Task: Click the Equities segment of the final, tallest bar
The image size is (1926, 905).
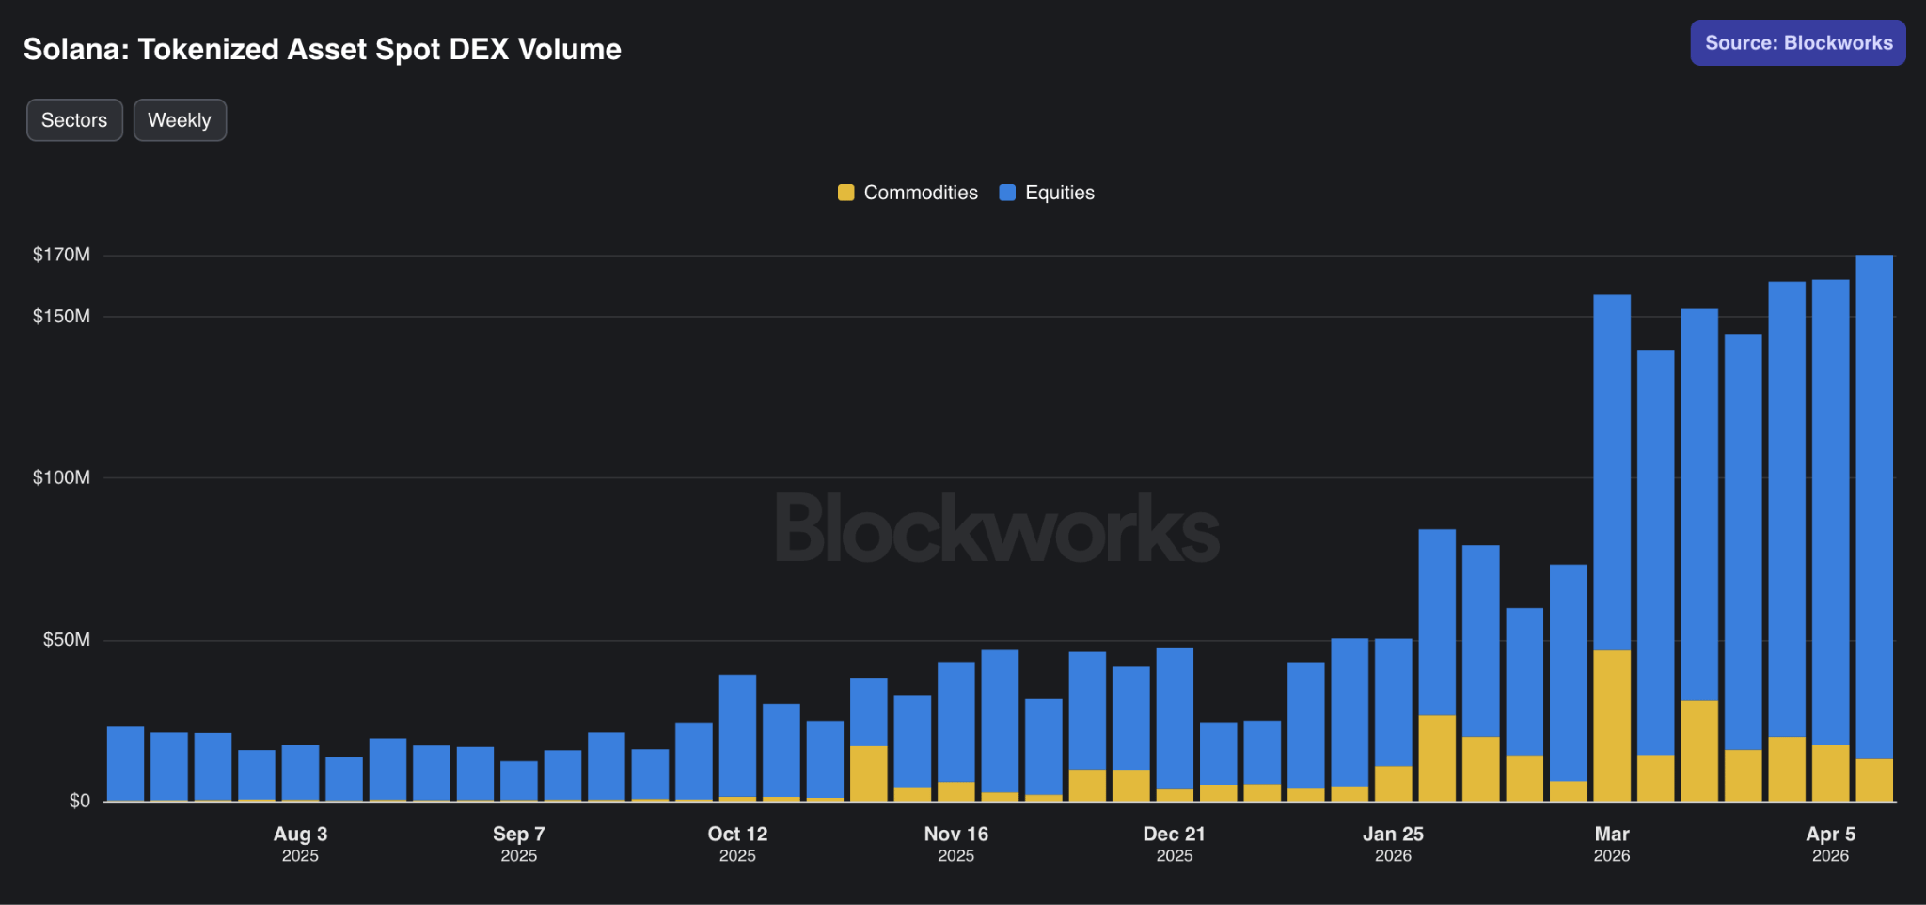Action: pyautogui.click(x=1874, y=507)
